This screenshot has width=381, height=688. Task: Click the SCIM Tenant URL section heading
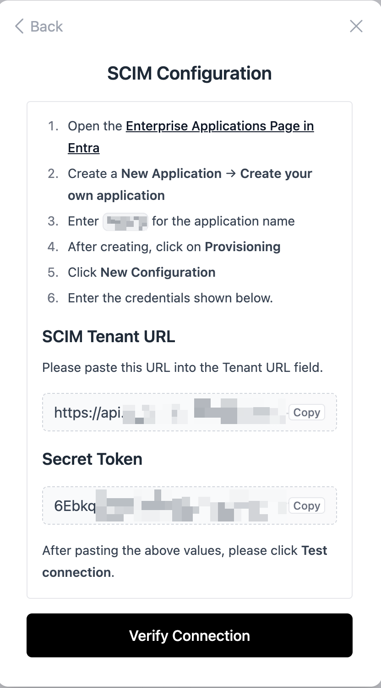[x=109, y=337]
